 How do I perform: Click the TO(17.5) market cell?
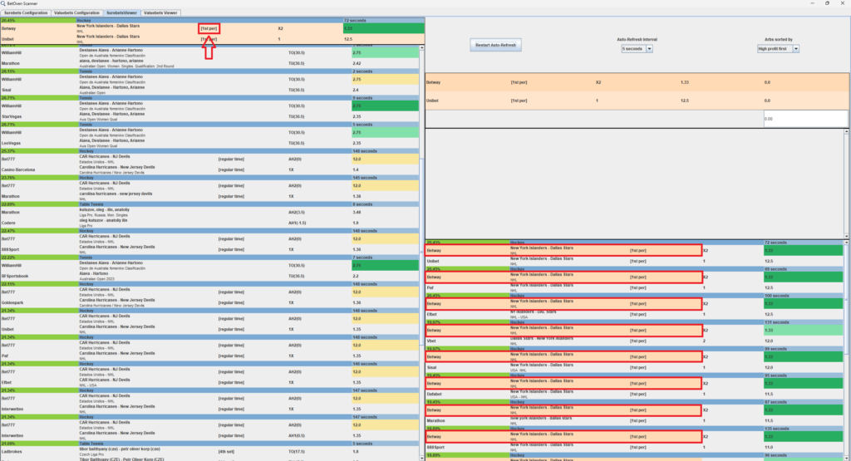[x=296, y=451]
